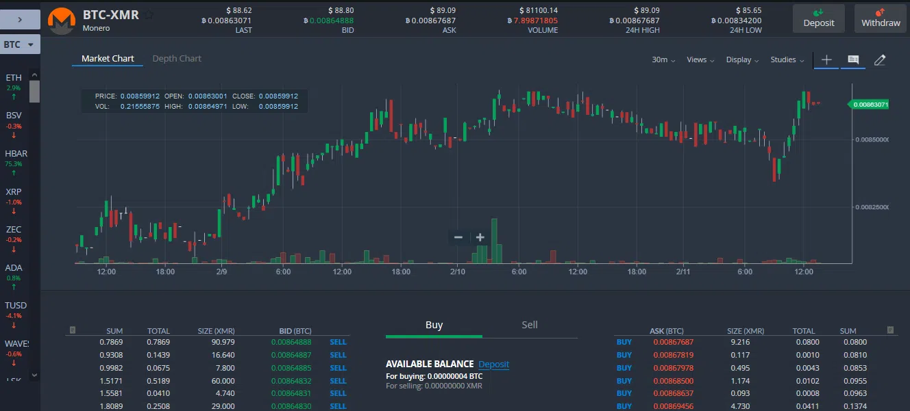Click the 0.00867687 ASK value in header
The width and height of the screenshot is (910, 411).
point(430,21)
